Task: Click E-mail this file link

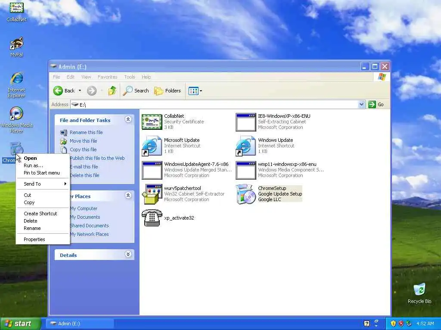Action: click(84, 167)
